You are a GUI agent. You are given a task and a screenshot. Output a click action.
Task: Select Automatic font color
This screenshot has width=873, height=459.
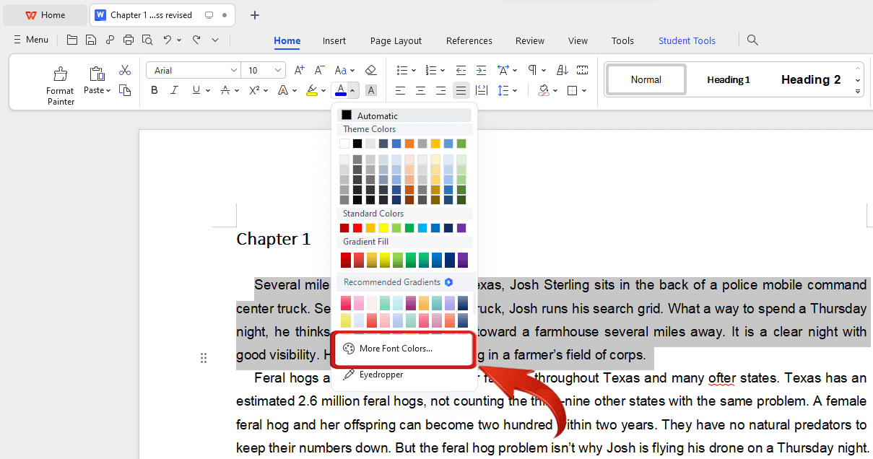377,115
